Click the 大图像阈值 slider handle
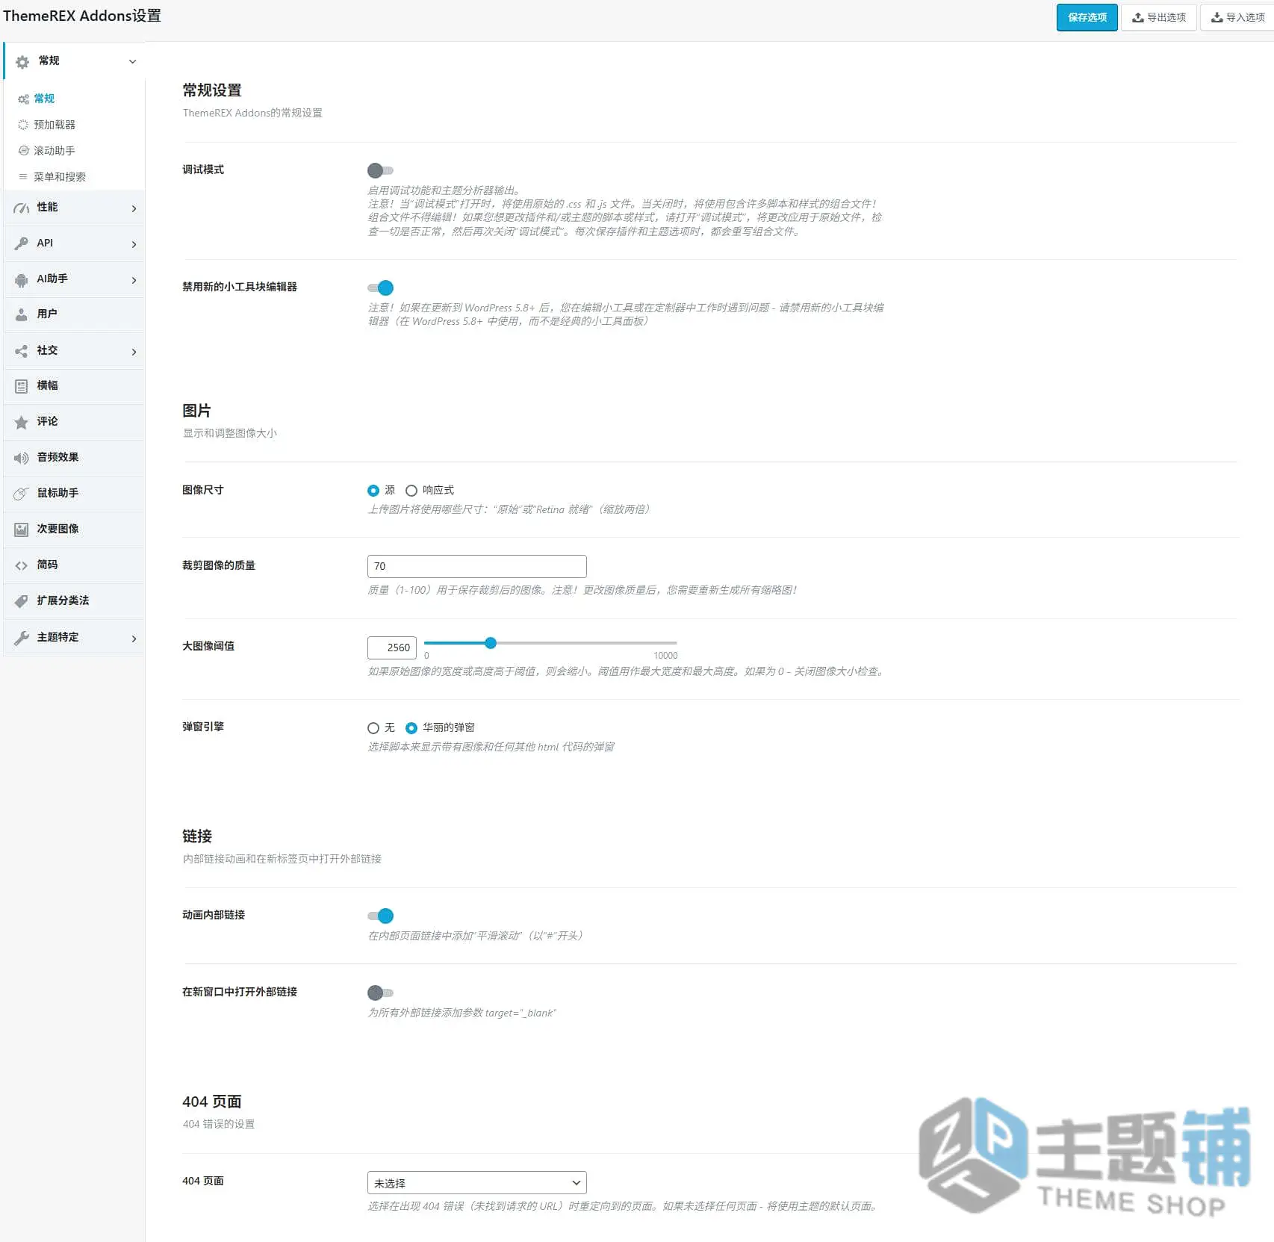 [x=491, y=643]
